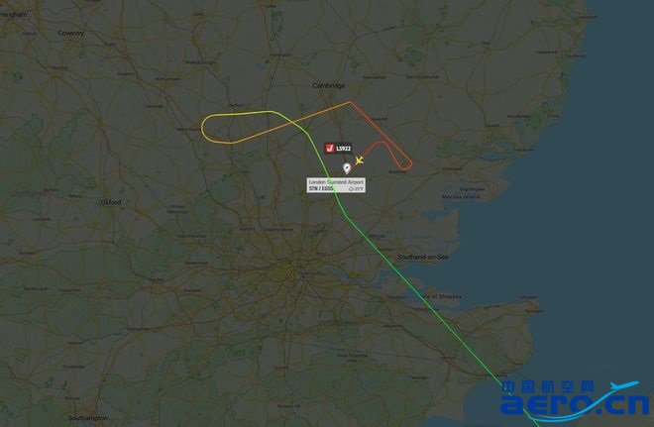
Task: Click the Cambridge city label
Action: tap(329, 85)
